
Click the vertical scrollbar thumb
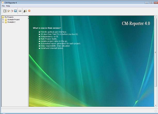point(156,52)
